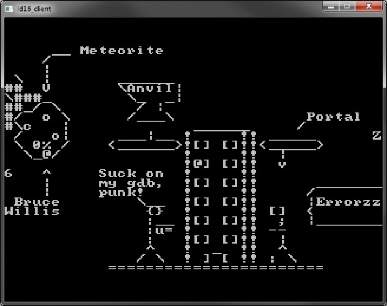
Task: Click the 'Willis' label text
Action: tap(32, 211)
